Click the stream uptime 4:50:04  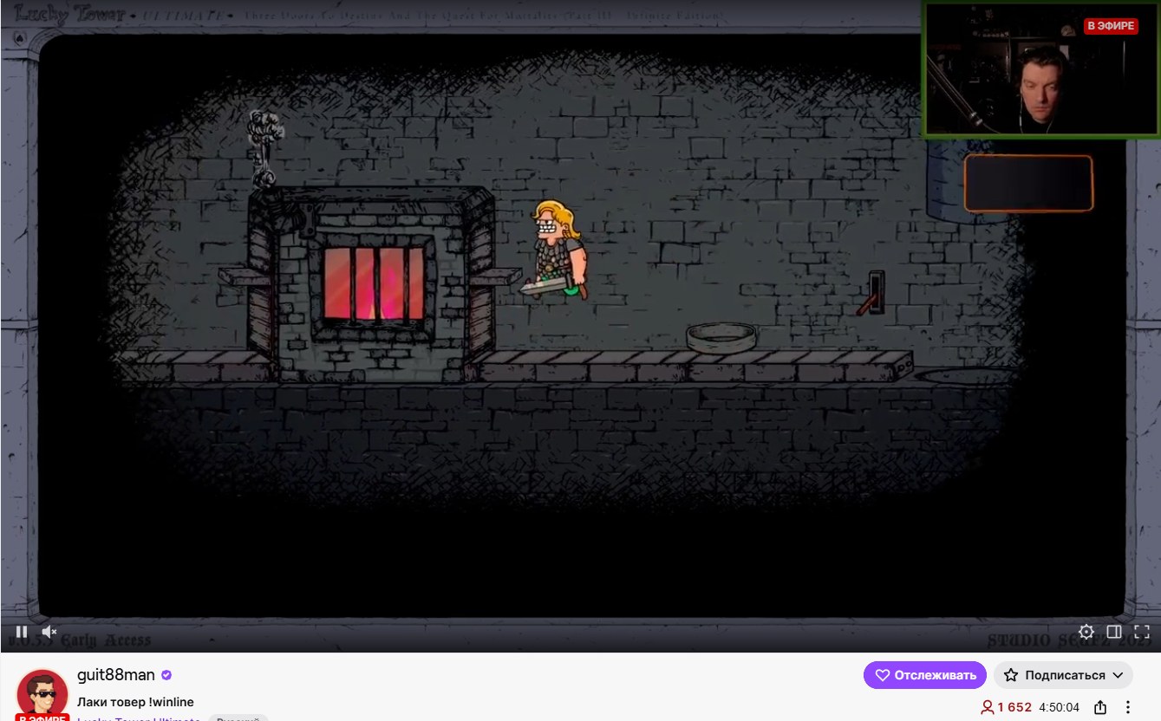click(1060, 707)
